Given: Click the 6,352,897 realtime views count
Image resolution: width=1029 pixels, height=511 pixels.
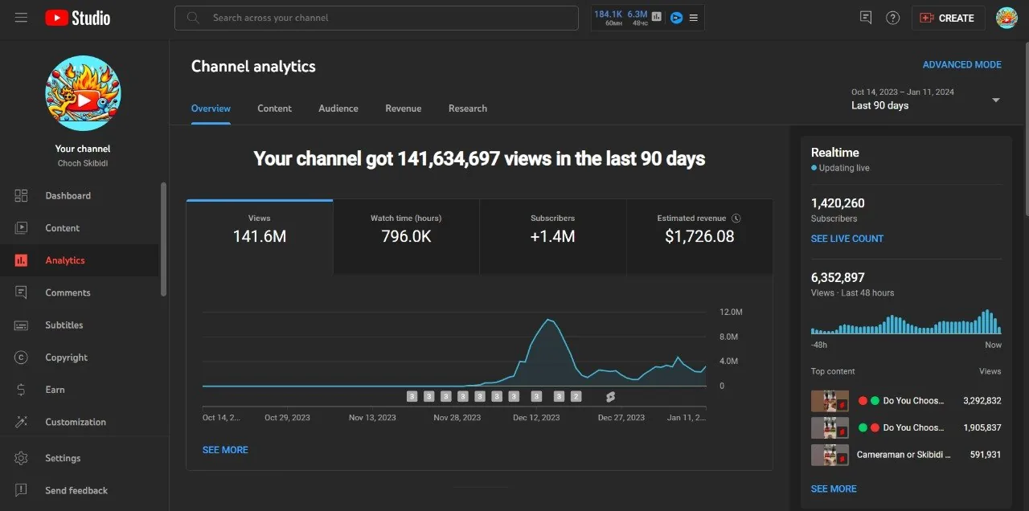Looking at the screenshot, I should point(838,277).
